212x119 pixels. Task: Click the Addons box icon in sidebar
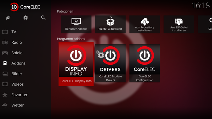click(x=5, y=63)
